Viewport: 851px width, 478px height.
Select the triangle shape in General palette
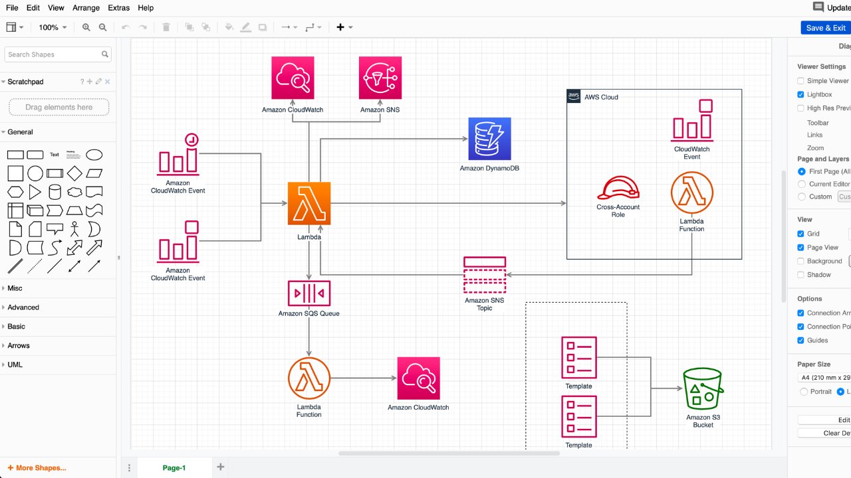tap(35, 193)
